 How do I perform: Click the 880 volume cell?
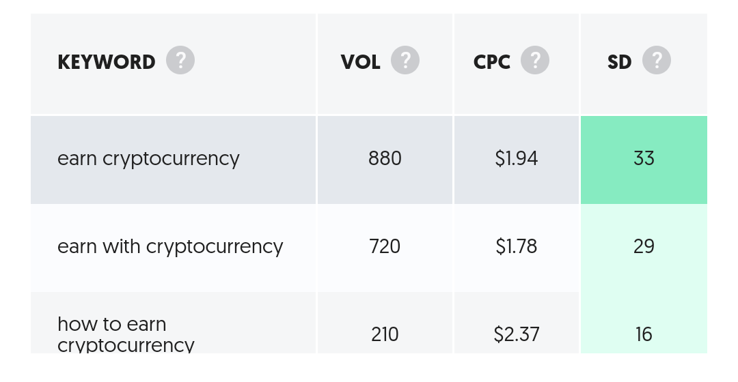click(385, 160)
